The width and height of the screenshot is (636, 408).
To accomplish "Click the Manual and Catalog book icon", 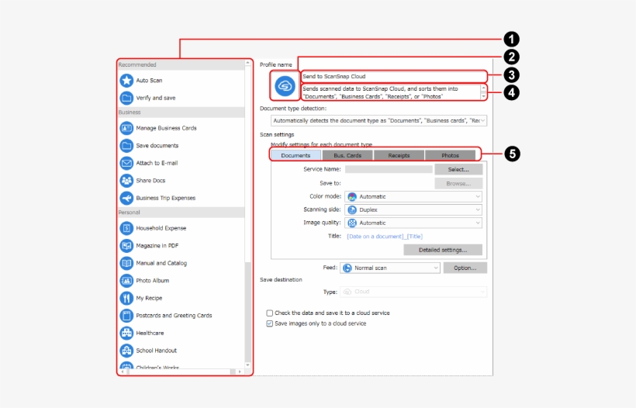I will click(126, 263).
